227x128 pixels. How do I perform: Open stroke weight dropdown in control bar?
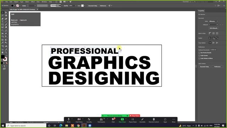(35, 6)
